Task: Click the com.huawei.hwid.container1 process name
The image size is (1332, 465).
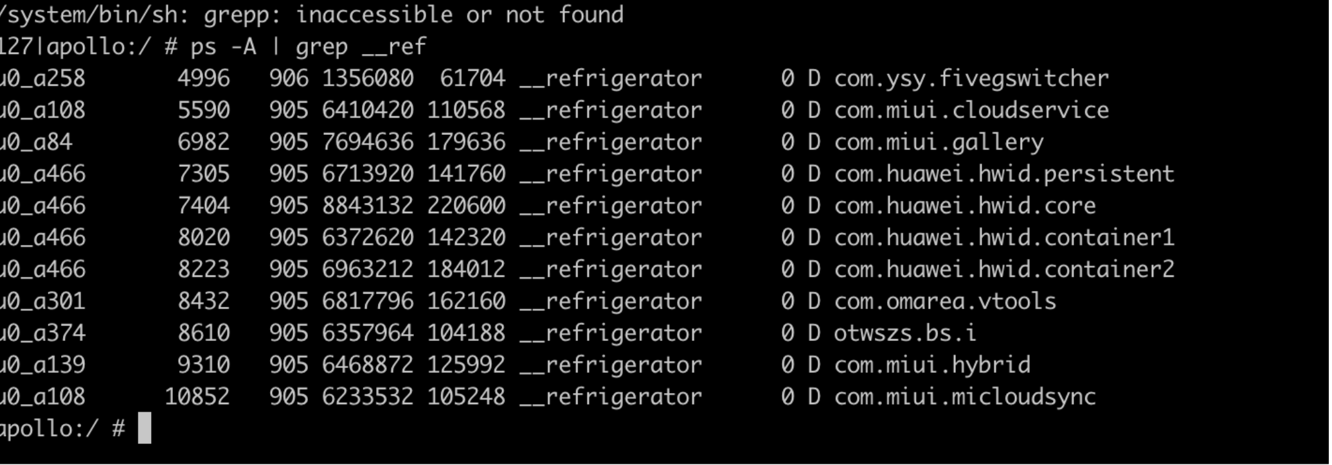Action: tap(1004, 238)
